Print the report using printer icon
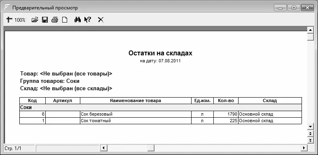 55,20
